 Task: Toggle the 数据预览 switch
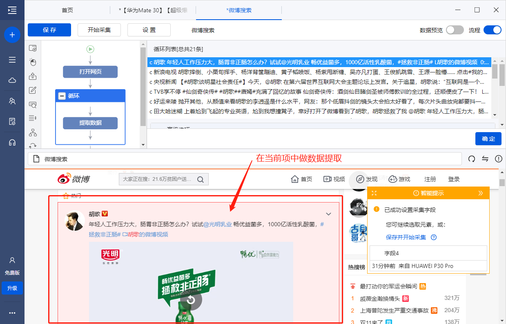pyautogui.click(x=455, y=30)
